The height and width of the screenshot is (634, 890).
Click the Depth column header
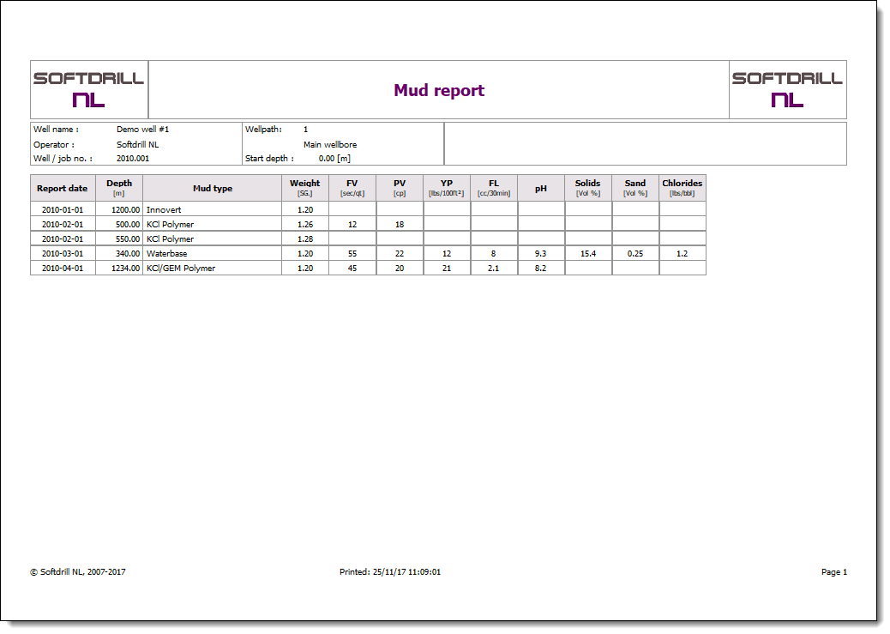[119, 188]
